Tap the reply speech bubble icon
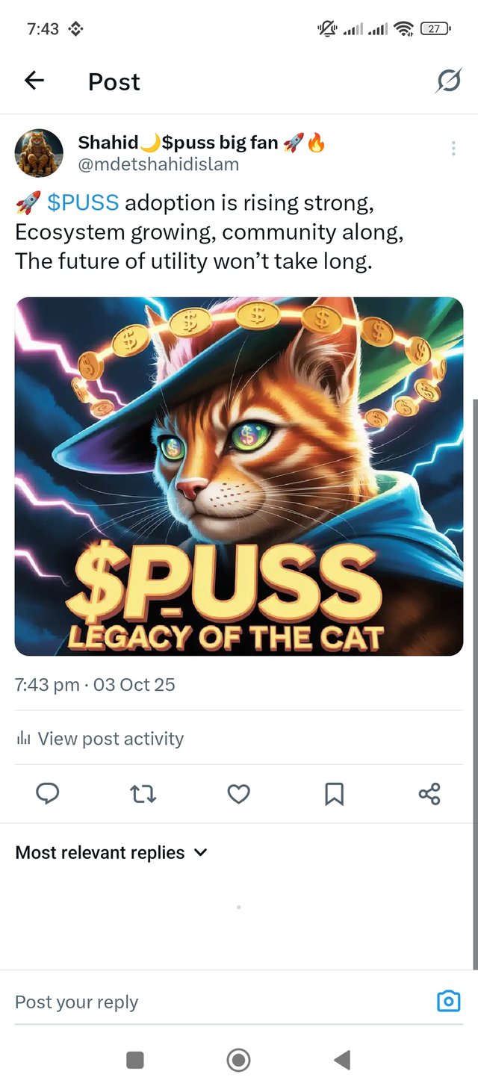 [x=48, y=794]
